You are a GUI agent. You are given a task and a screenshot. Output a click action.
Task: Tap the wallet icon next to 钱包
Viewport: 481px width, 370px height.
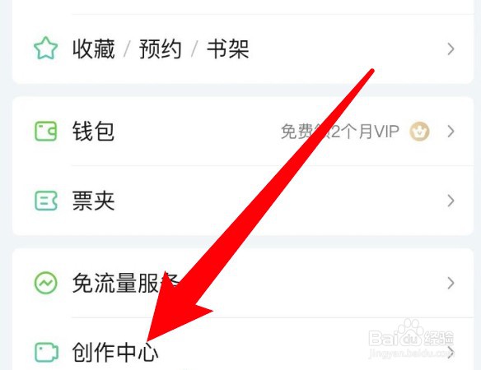pos(45,131)
